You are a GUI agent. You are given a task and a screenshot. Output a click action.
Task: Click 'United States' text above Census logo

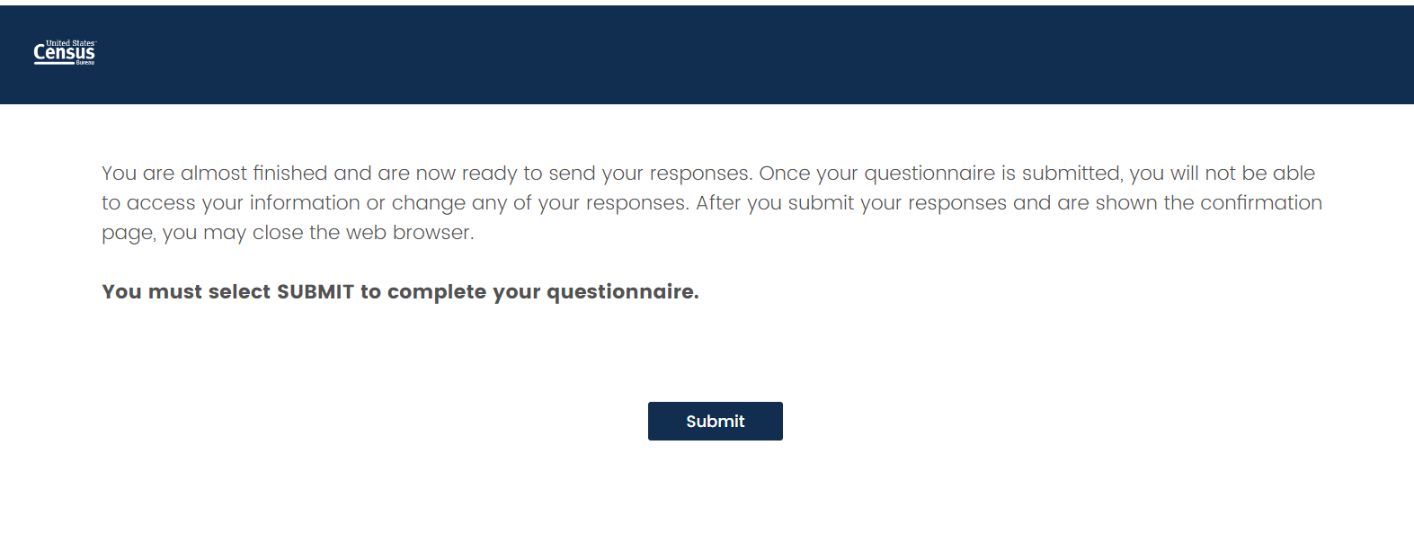pyautogui.click(x=70, y=43)
